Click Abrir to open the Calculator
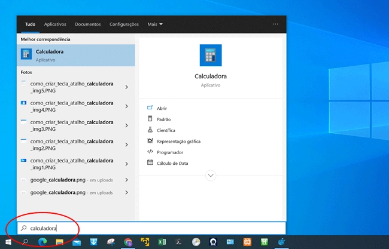The width and height of the screenshot is (389, 249). click(162, 108)
